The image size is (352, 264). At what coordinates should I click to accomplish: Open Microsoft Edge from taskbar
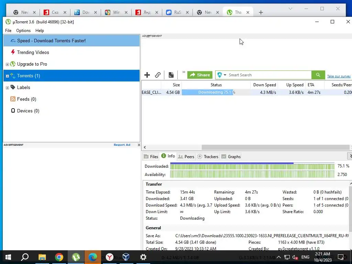coord(93,257)
